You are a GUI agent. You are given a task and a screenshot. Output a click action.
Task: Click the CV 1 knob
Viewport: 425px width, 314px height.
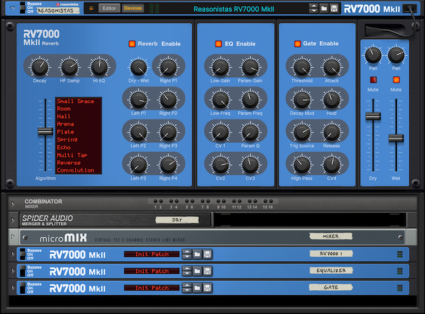tap(220, 132)
